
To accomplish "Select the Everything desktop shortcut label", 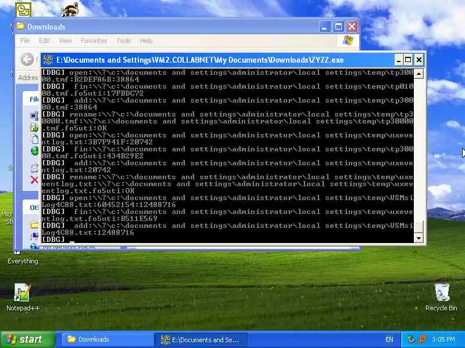I will [23, 261].
